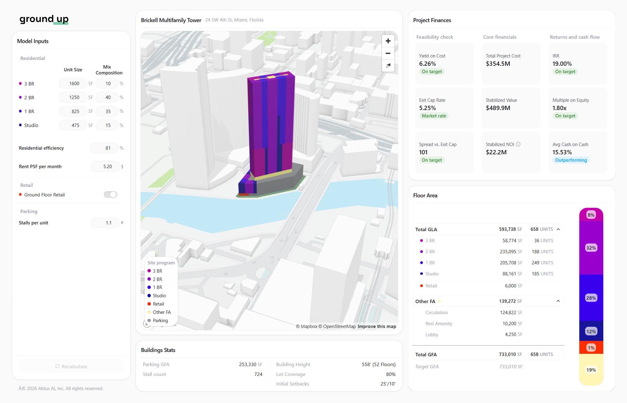Click the 8% bar segment
This screenshot has height=403, width=627.
coord(591,215)
